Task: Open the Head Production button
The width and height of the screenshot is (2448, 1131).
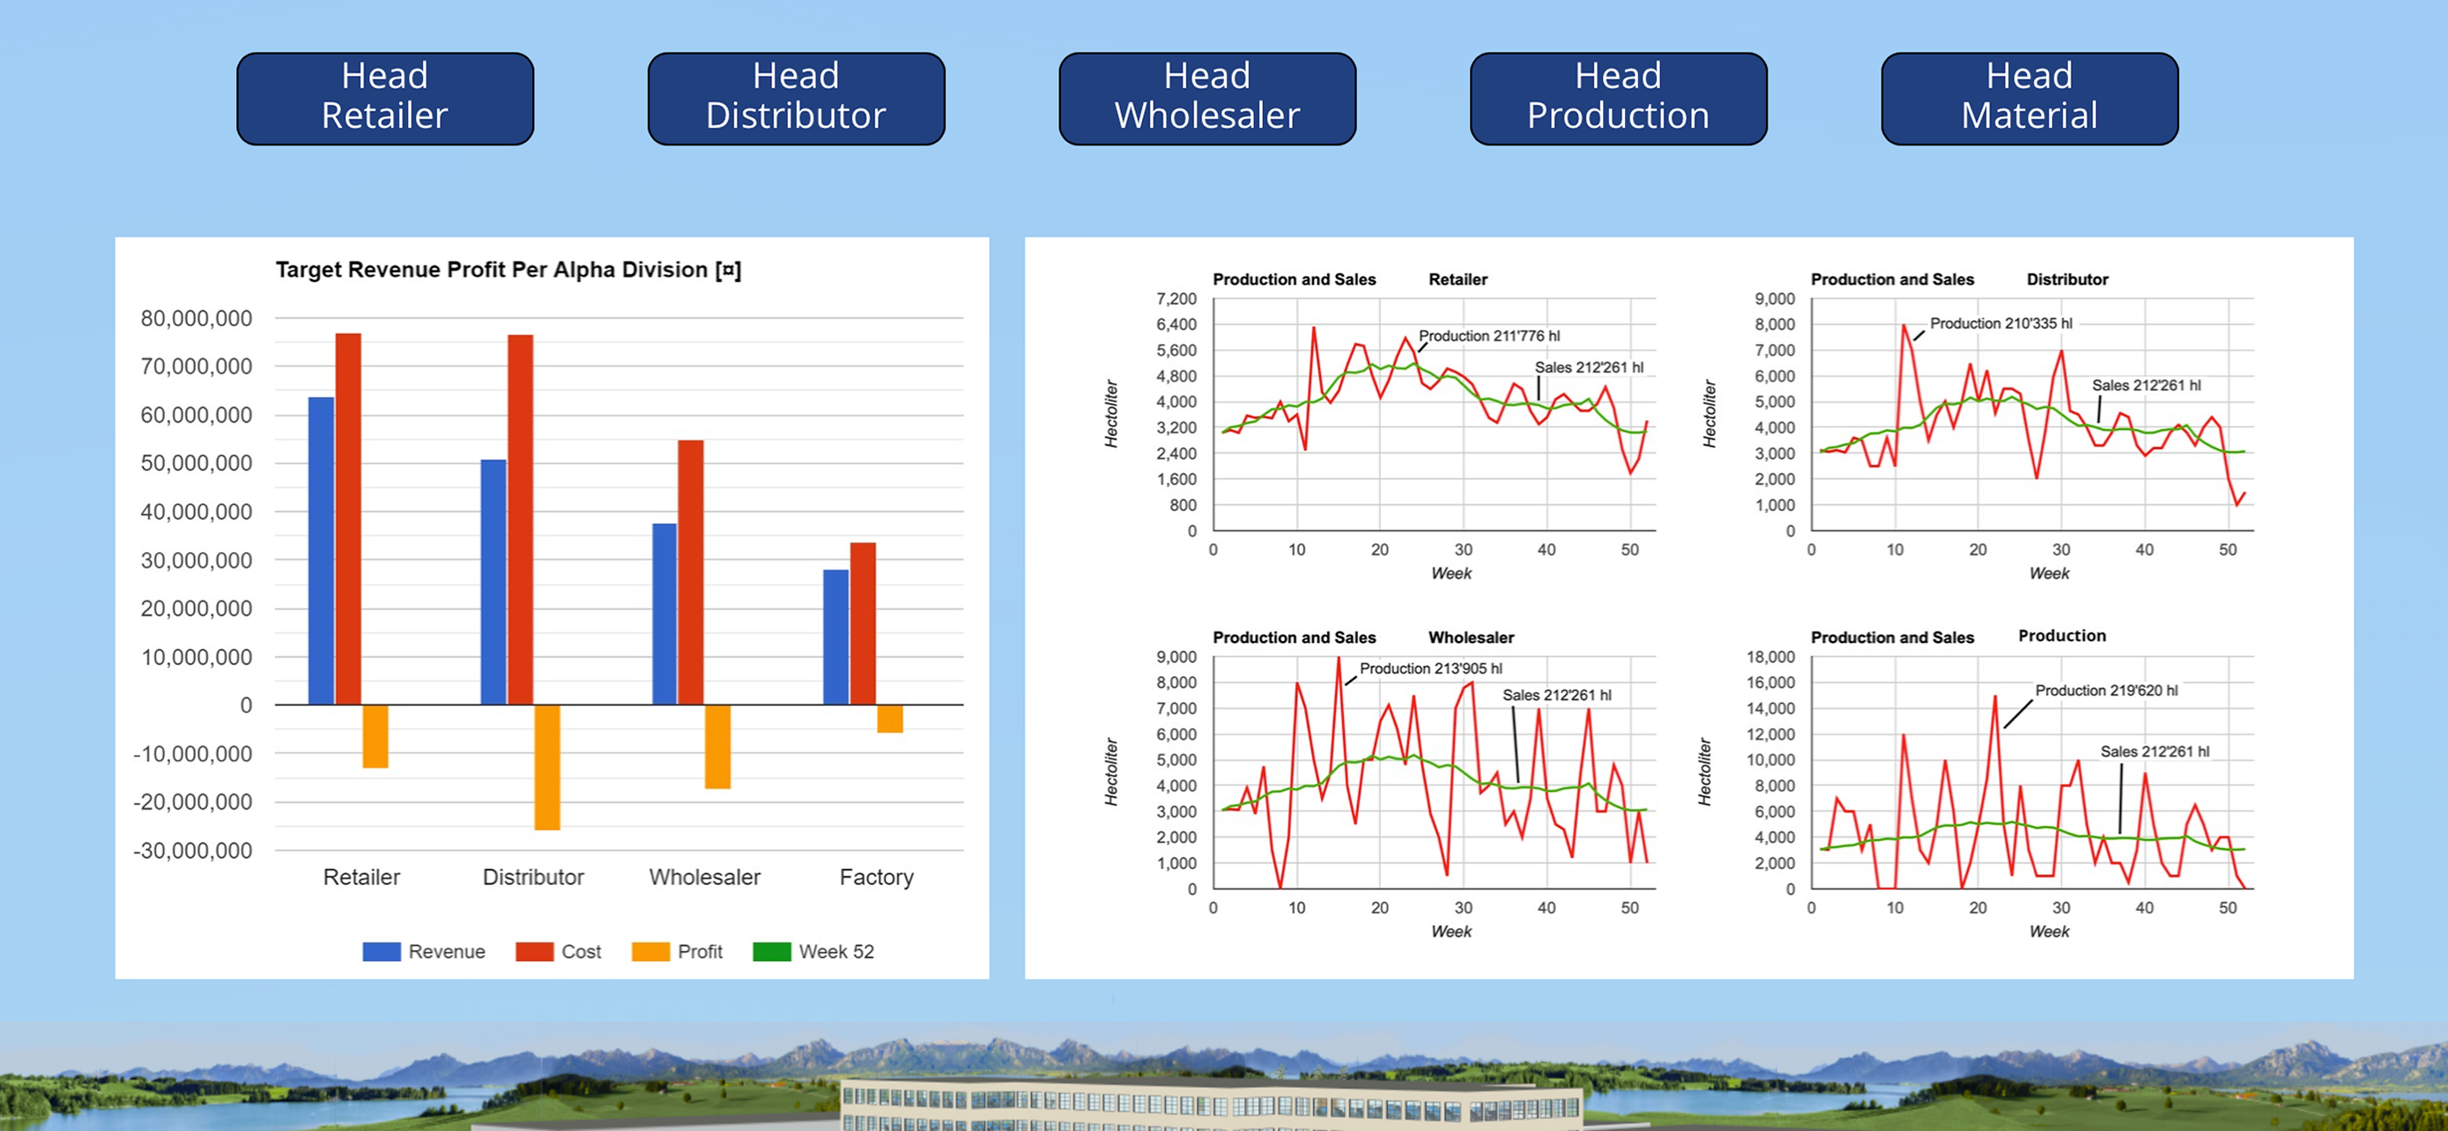Action: click(x=1619, y=98)
